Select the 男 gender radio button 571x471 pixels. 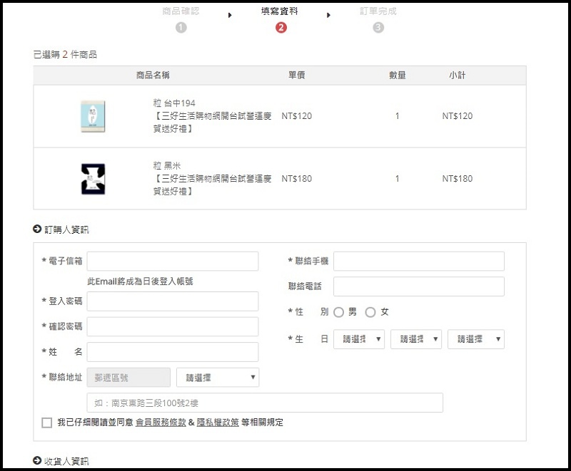(338, 312)
